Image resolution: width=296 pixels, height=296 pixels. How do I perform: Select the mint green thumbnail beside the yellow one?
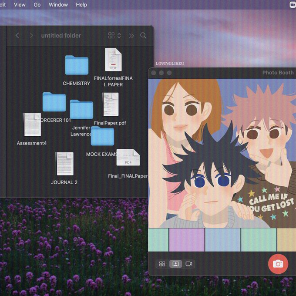[x=259, y=240]
